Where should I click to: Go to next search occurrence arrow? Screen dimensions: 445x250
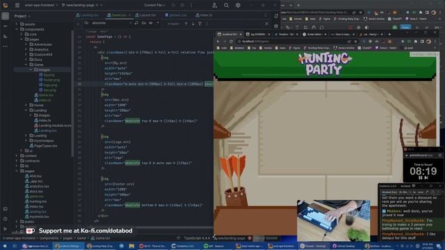tap(193, 24)
